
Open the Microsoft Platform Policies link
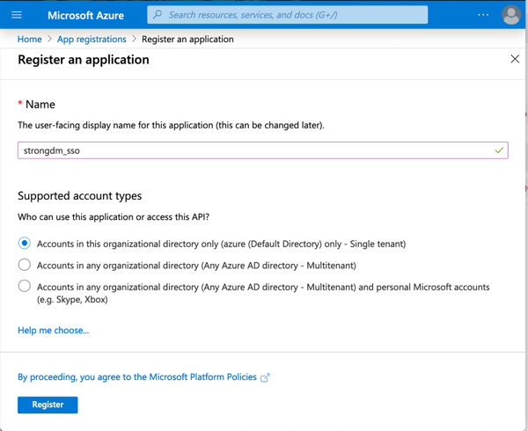137,376
